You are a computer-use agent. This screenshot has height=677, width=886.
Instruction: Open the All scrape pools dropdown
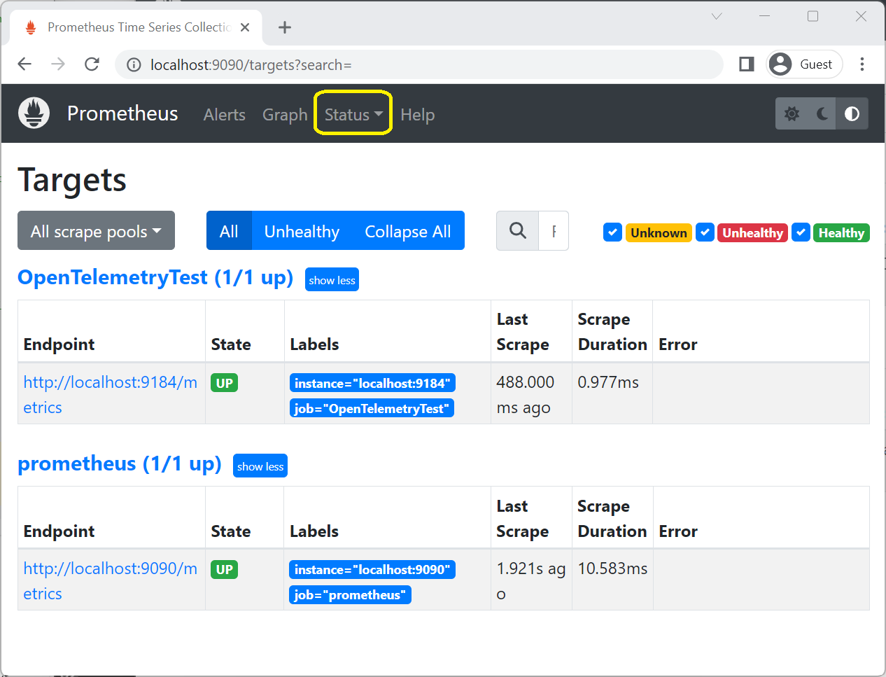[x=96, y=230]
